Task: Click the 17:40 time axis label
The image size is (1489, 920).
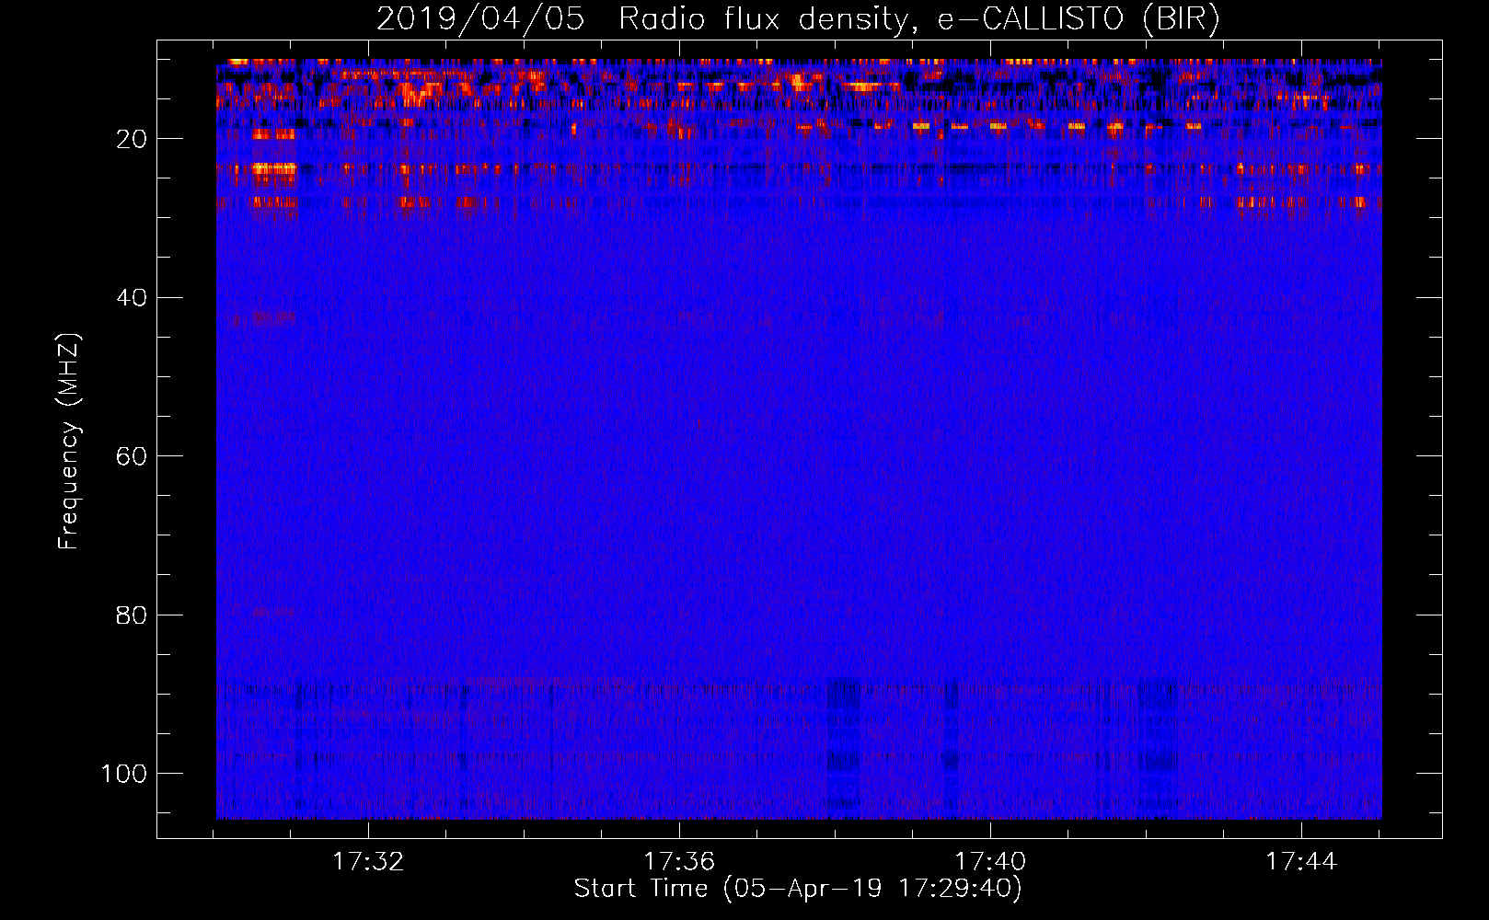Action: (990, 862)
